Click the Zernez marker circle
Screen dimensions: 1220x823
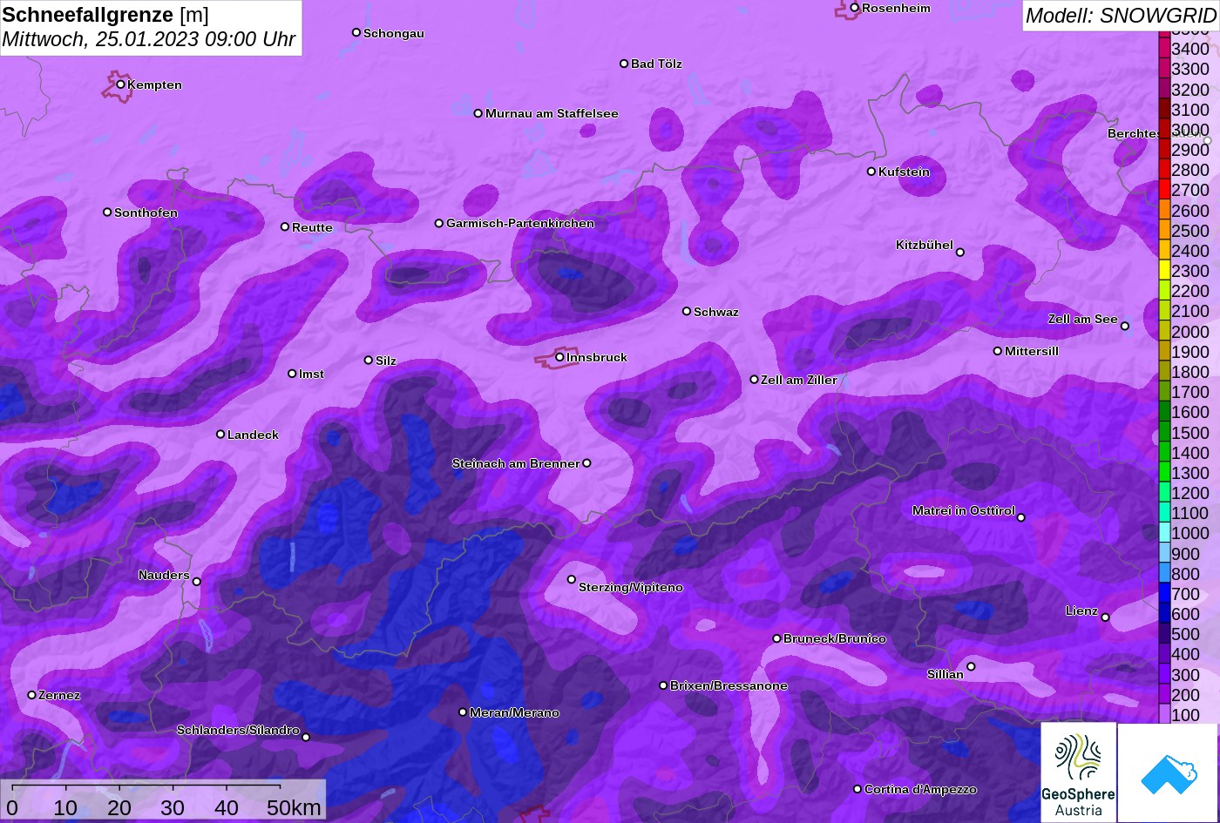[x=32, y=695]
